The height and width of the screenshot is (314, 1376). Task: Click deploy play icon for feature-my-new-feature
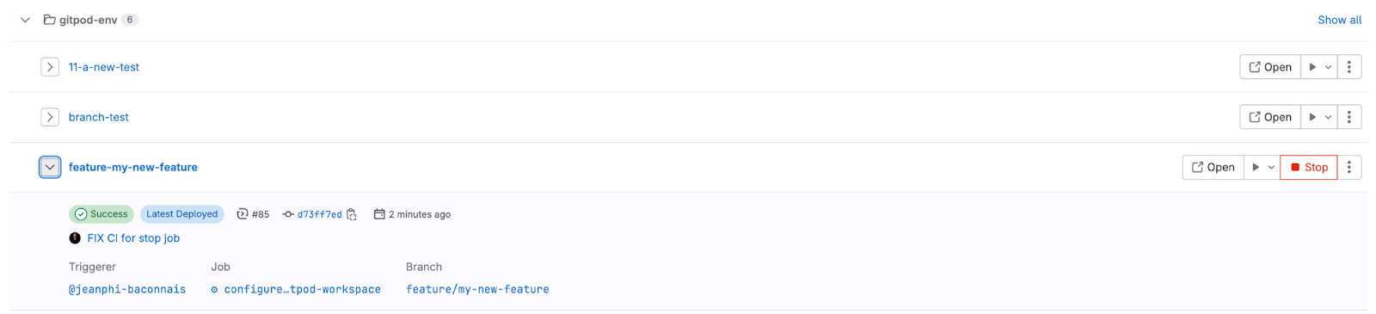pyautogui.click(x=1256, y=167)
